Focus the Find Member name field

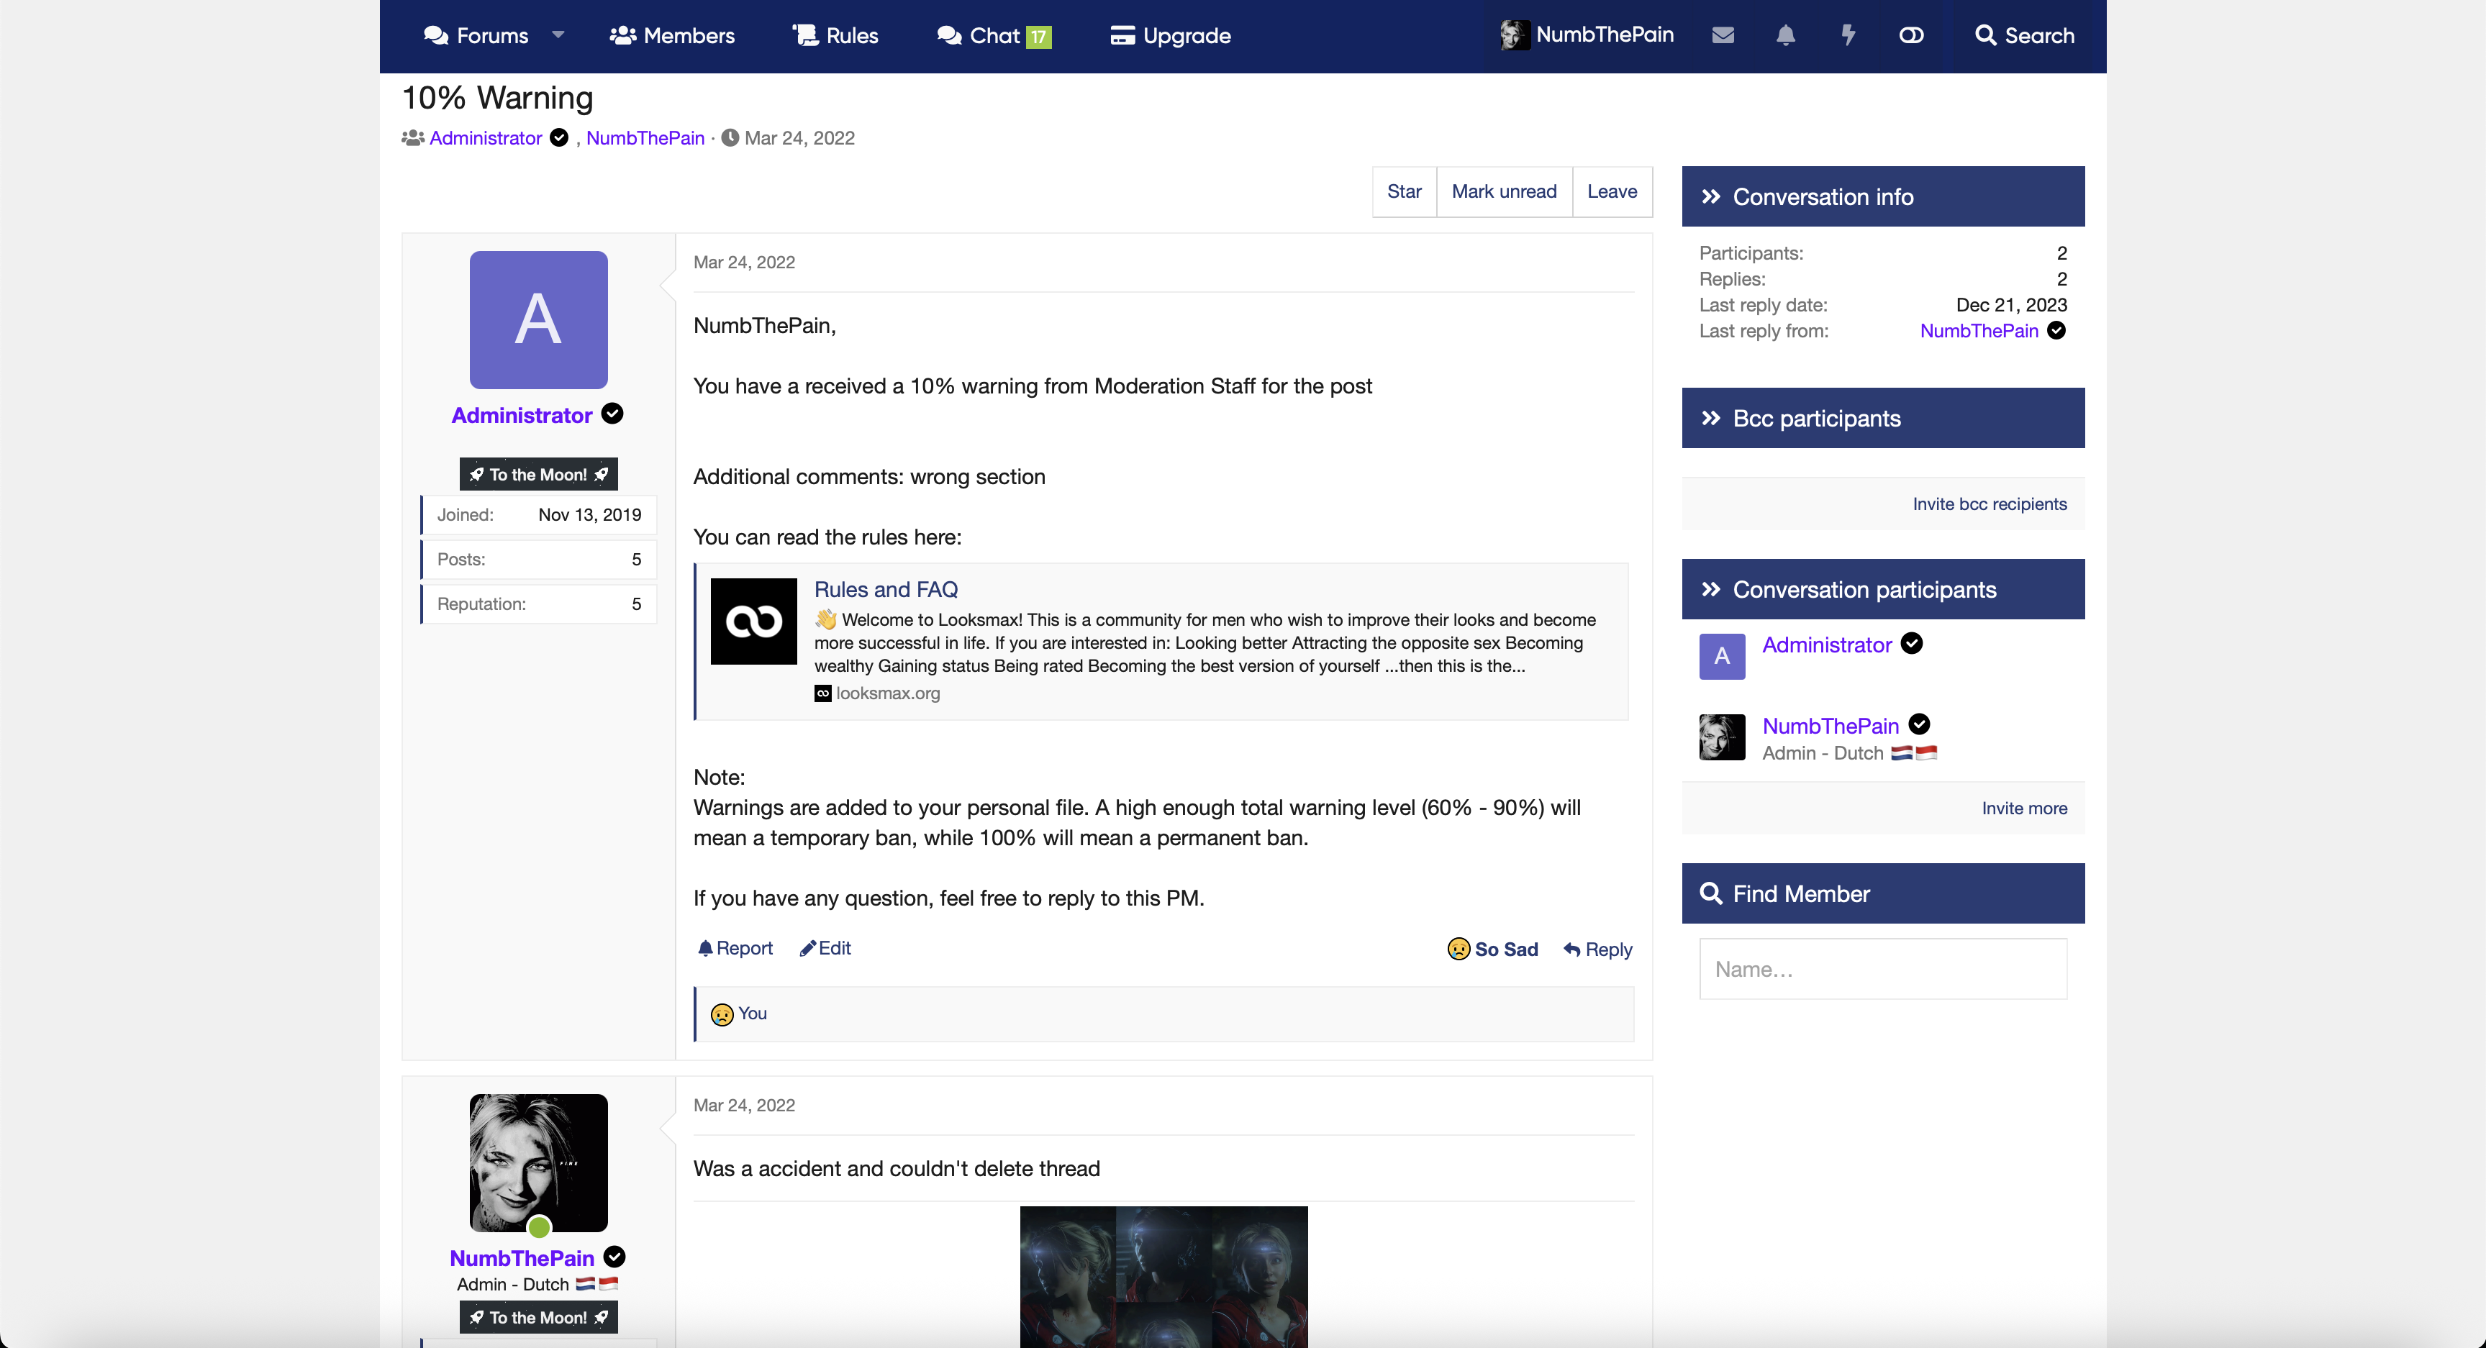click(x=1883, y=970)
